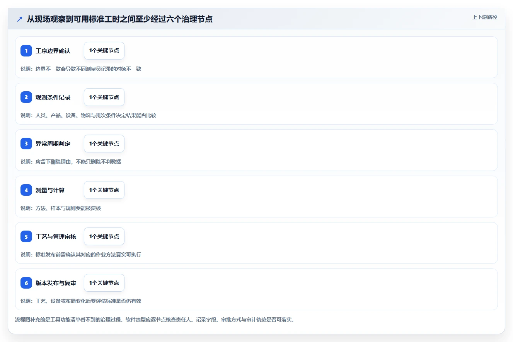Click the 1个关键节点 chip beside 版本发布与复审
513x342 pixels.
click(x=104, y=283)
